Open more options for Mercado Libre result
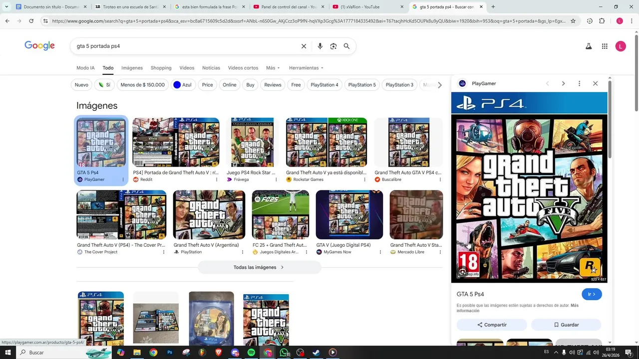639x359 pixels. [440, 252]
